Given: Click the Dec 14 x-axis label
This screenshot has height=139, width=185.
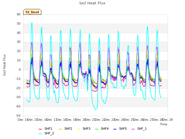Looking at the screenshot, I should coord(23,120).
